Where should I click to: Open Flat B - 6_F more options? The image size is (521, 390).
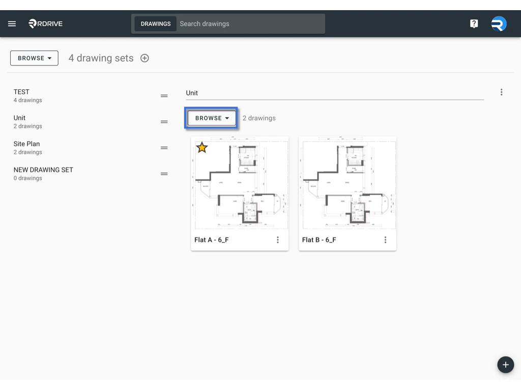386,240
